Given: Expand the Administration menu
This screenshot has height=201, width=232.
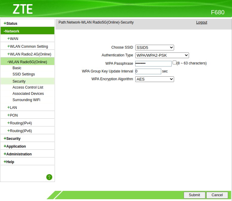Looking at the screenshot, I should (x=18, y=154).
